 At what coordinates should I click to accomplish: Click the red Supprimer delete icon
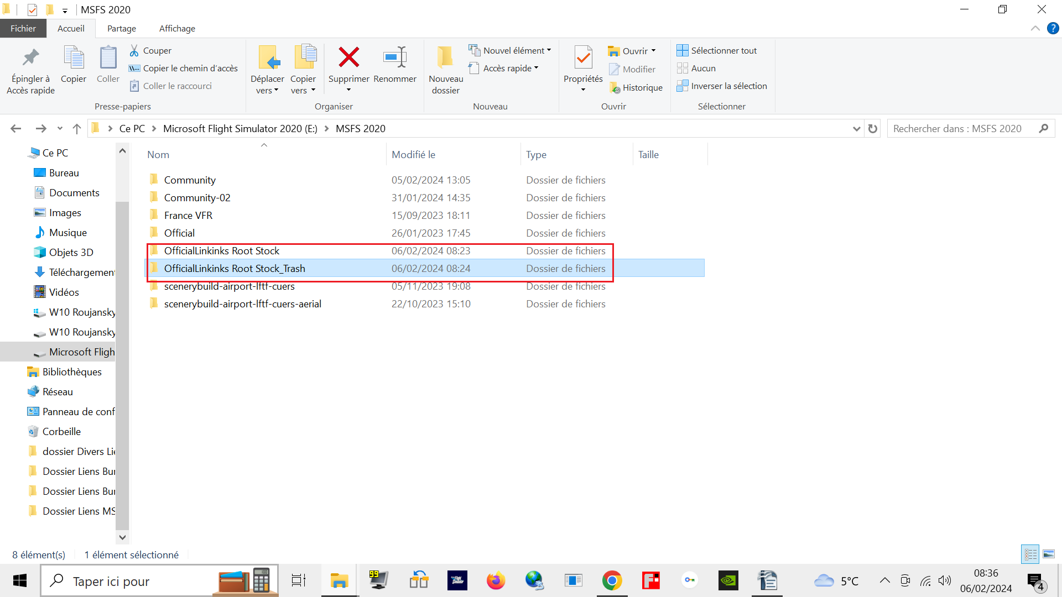click(x=348, y=57)
